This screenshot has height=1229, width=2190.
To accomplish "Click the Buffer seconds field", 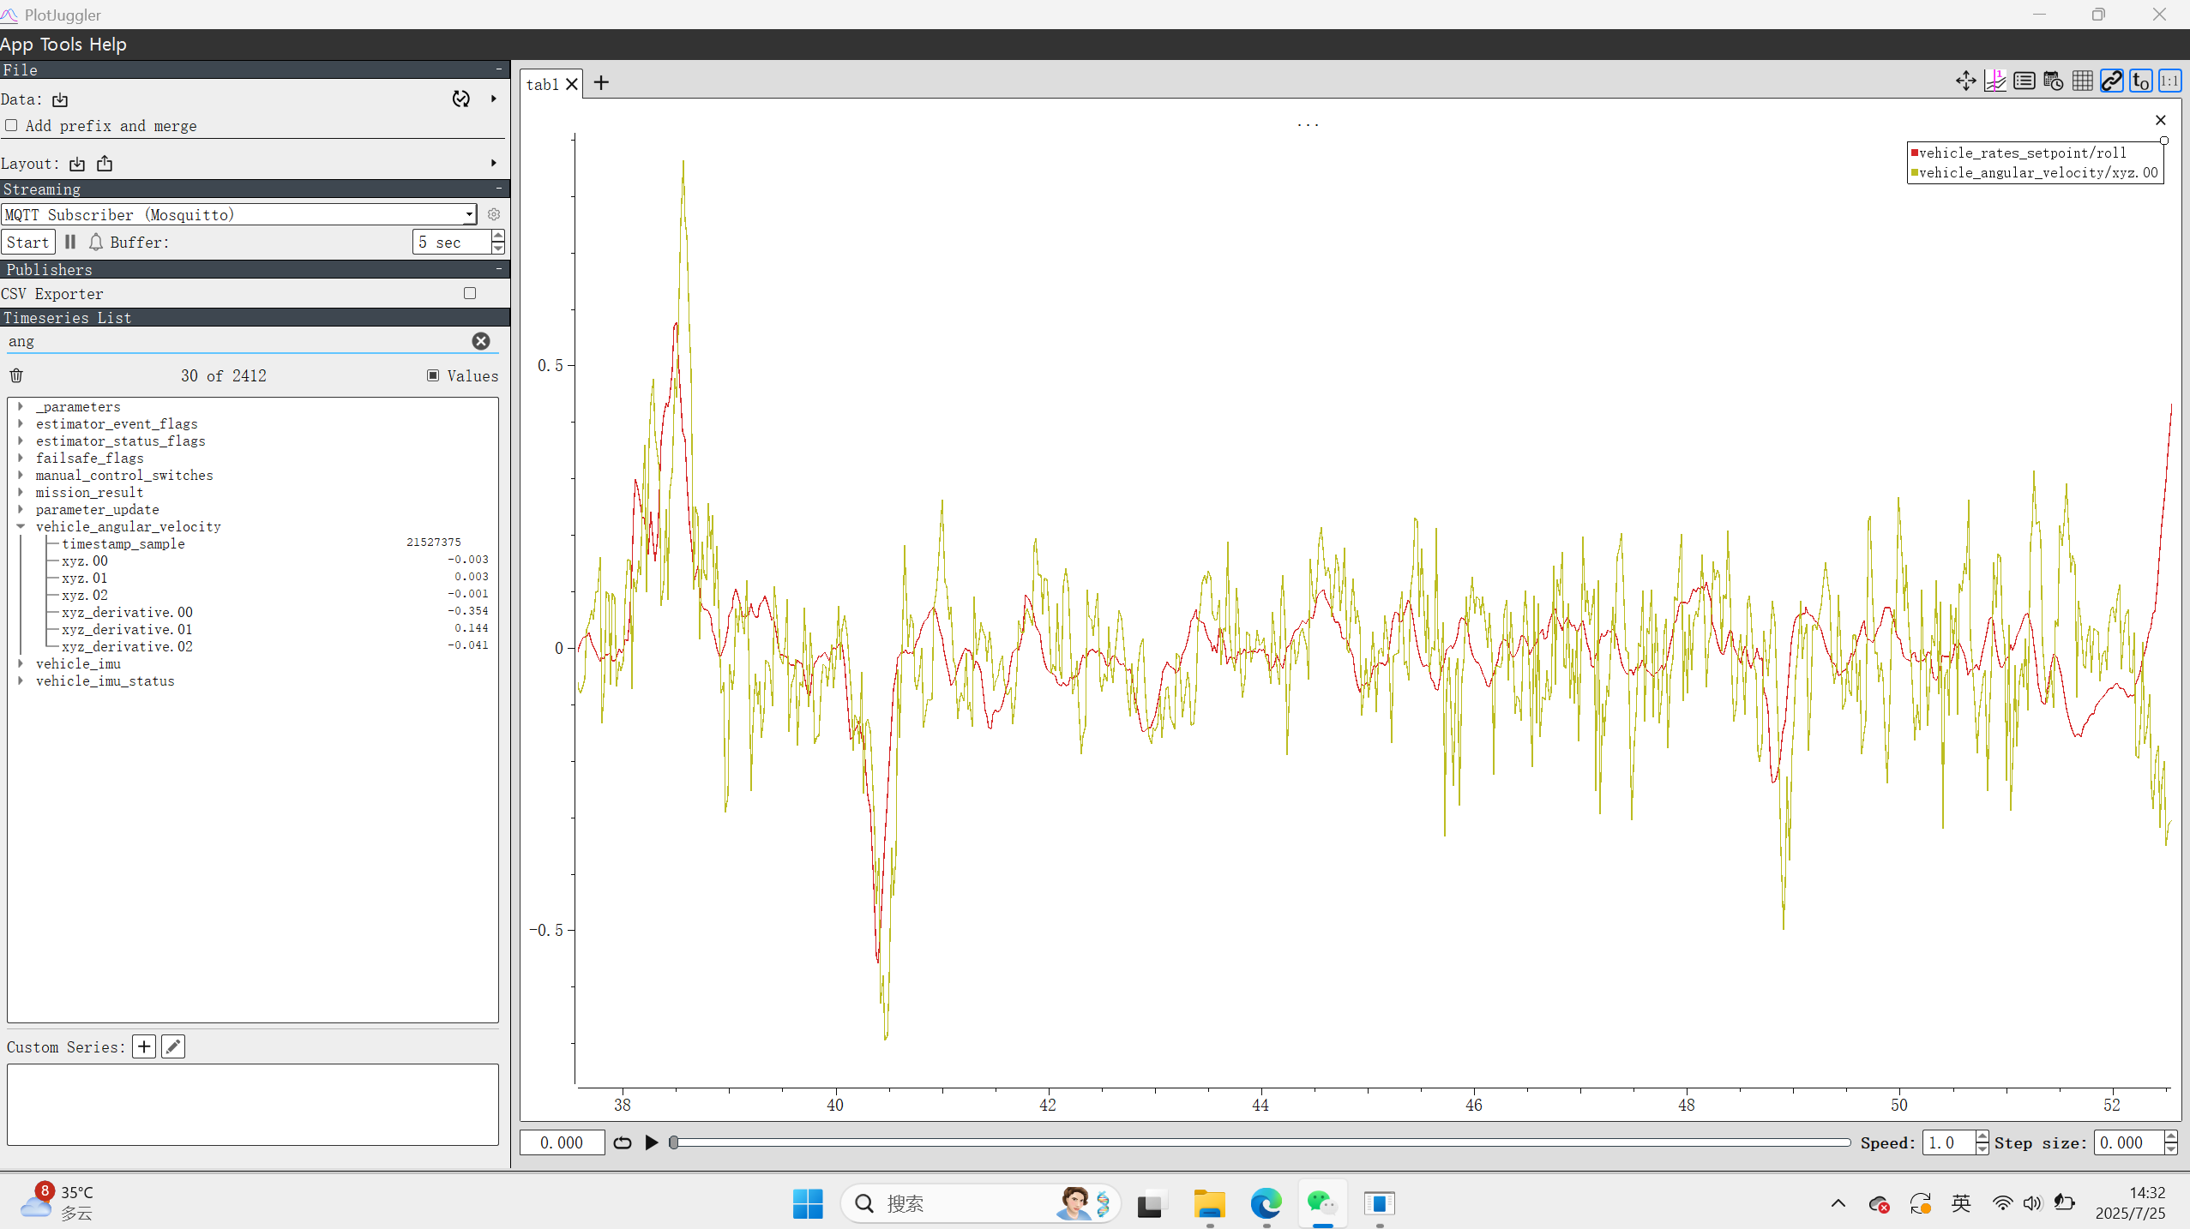I will coord(452,243).
